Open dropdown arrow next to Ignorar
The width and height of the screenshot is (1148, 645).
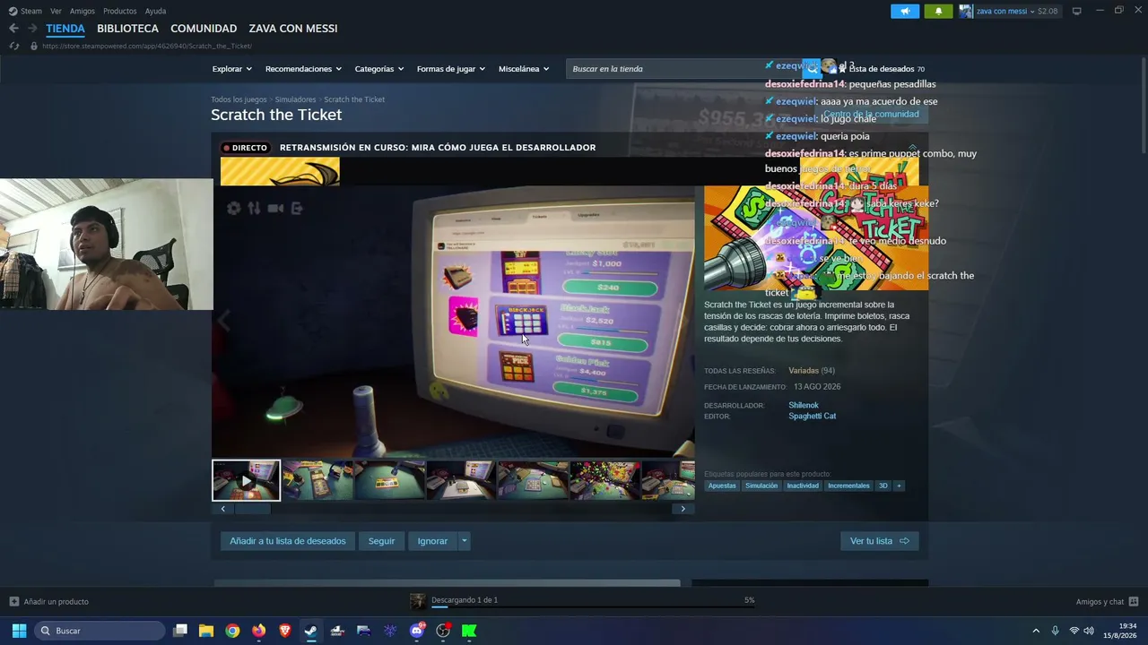(x=464, y=541)
